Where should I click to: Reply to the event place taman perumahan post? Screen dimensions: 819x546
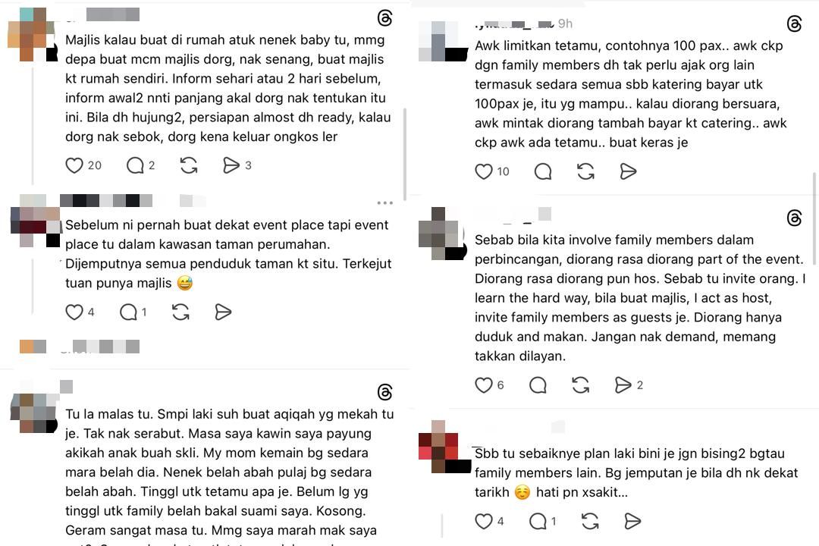pyautogui.click(x=128, y=312)
